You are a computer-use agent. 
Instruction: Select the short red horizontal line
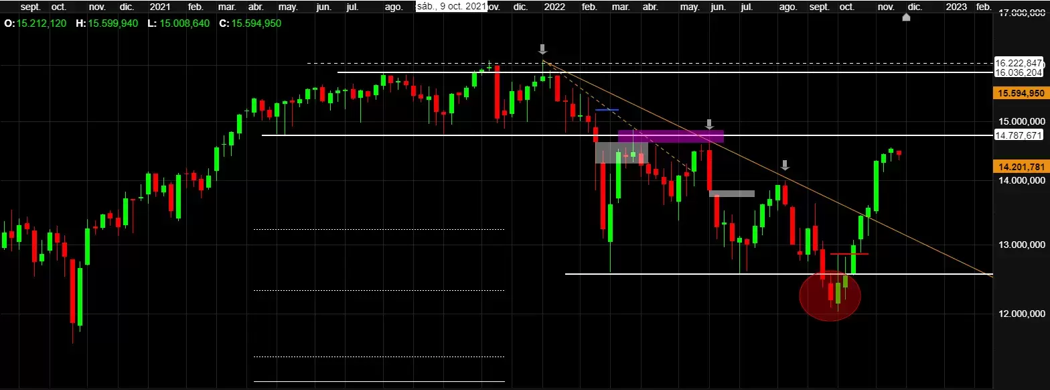point(849,254)
